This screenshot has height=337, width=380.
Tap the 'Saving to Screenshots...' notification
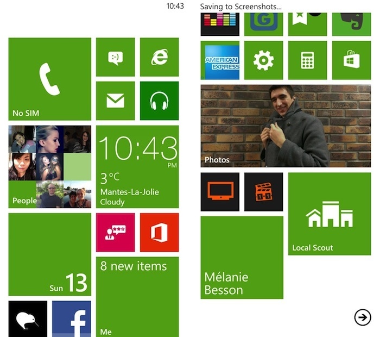click(240, 7)
